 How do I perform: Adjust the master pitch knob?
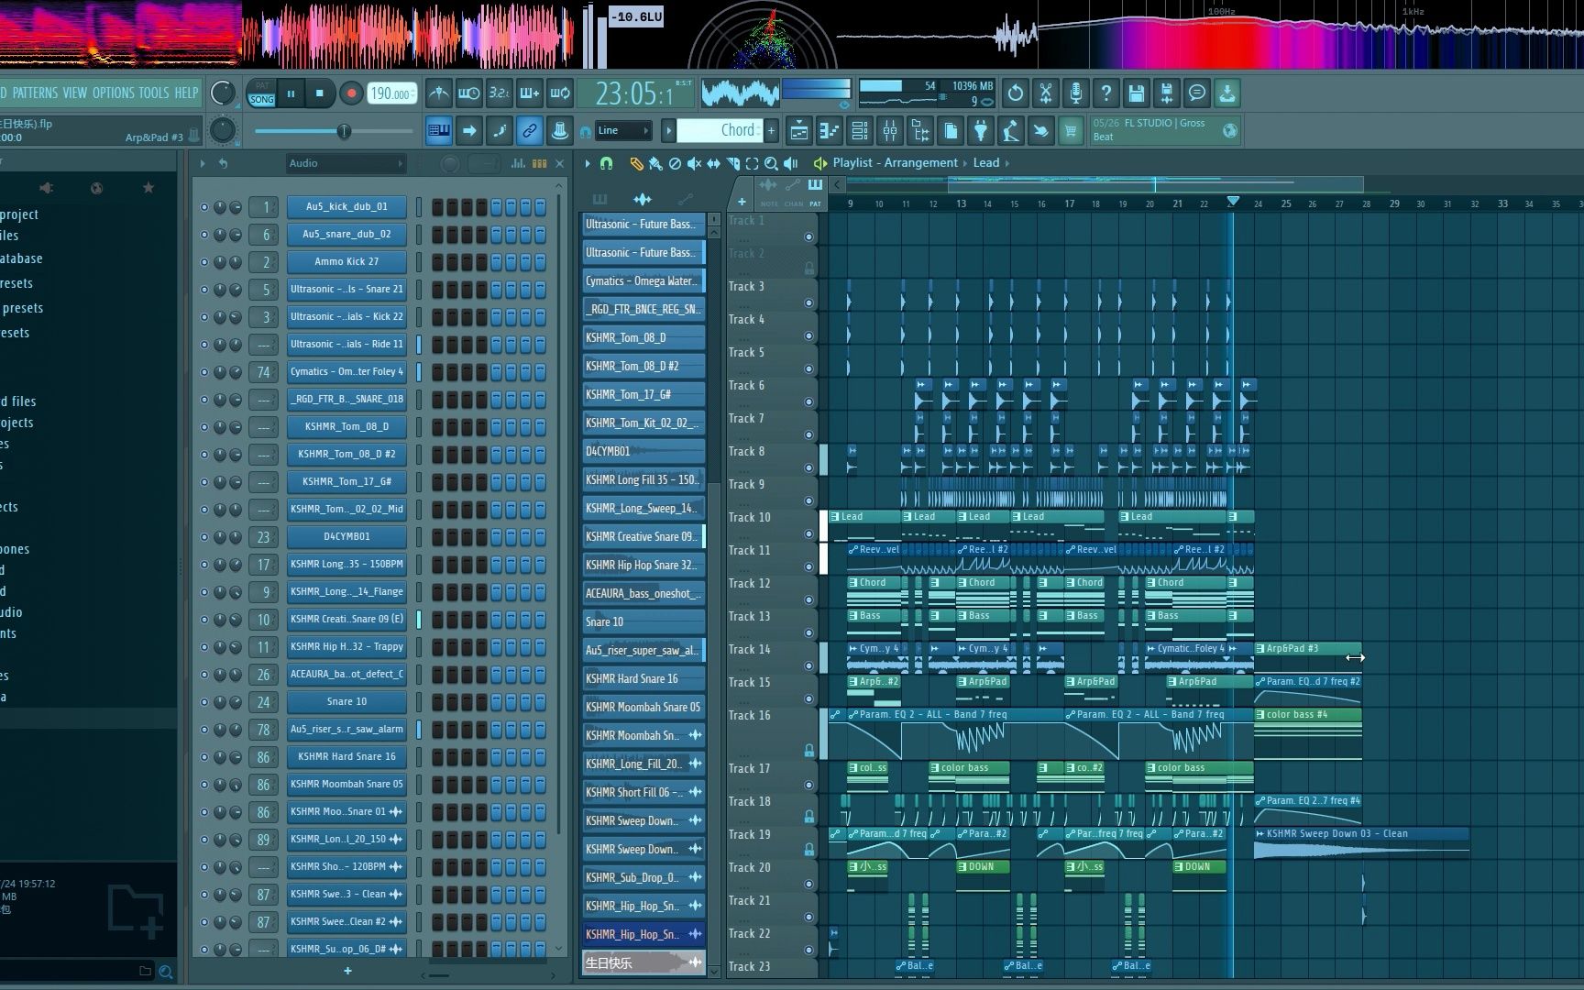pyautogui.click(x=223, y=130)
